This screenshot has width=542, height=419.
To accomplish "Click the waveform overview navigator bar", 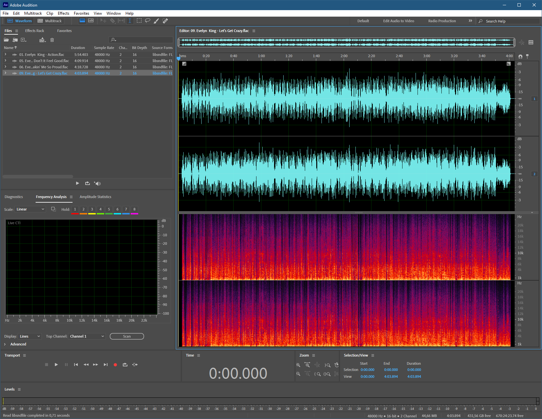I will [x=346, y=42].
